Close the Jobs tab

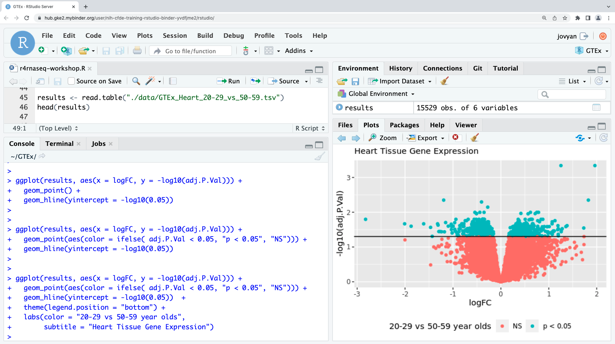tap(111, 144)
